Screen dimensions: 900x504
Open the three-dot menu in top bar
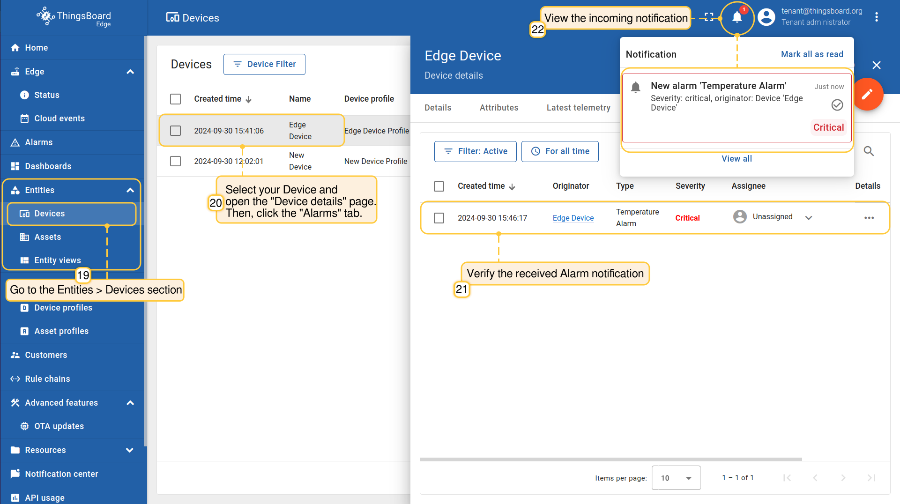[x=876, y=17]
